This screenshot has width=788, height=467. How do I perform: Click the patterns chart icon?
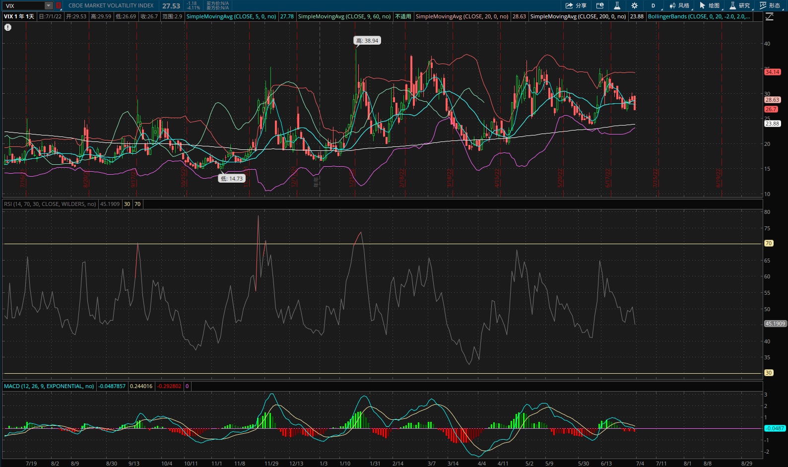coord(763,5)
